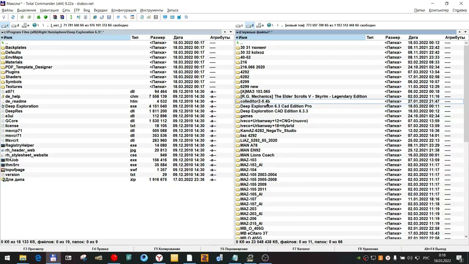This screenshot has width=469, height=264.
Task: Open File Explorer from taskbar
Action: coord(23,258)
